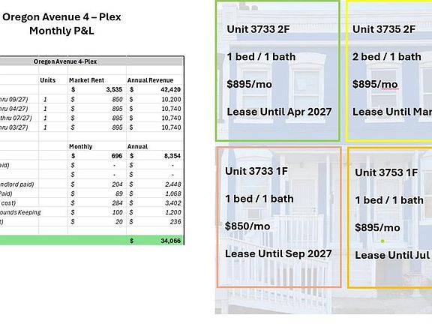Image resolution: width=432 pixels, height=324 pixels.
Task: Click the total market rent value 3,535
Action: click(x=114, y=89)
